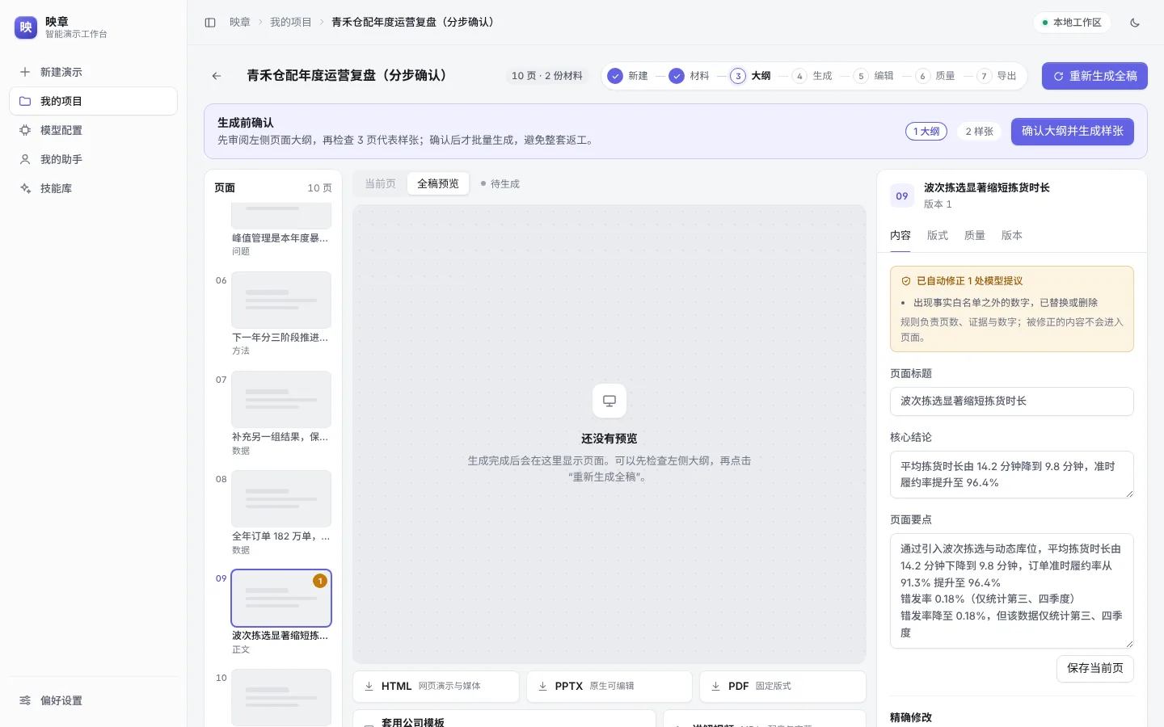Click the 2 样张 pill
This screenshot has width=1164, height=727.
pos(980,131)
